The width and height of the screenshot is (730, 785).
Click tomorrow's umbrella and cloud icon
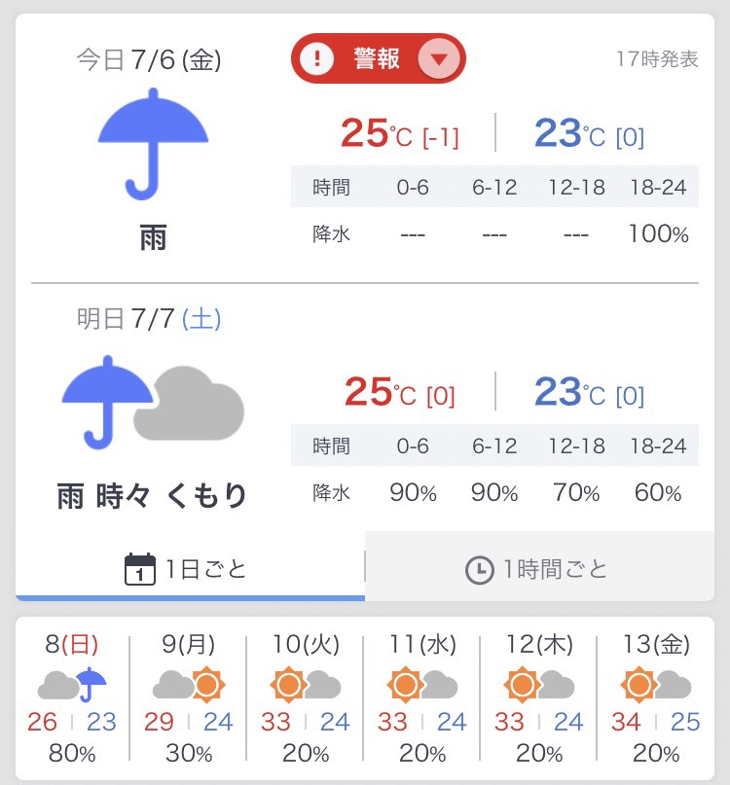pyautogui.click(x=153, y=402)
